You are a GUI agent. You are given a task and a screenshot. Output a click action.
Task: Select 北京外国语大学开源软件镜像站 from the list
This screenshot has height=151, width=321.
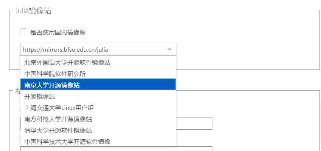point(67,62)
